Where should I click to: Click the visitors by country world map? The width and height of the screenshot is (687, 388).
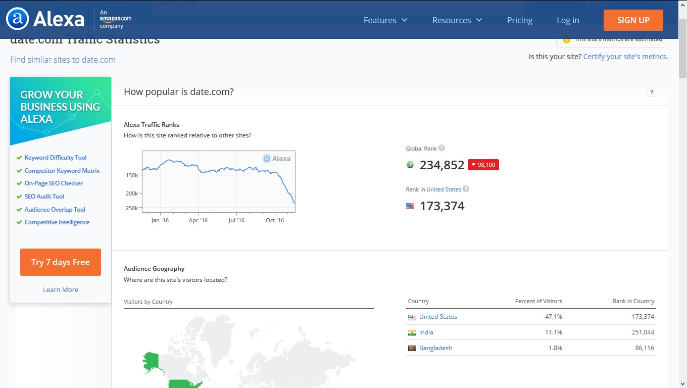[x=249, y=350]
